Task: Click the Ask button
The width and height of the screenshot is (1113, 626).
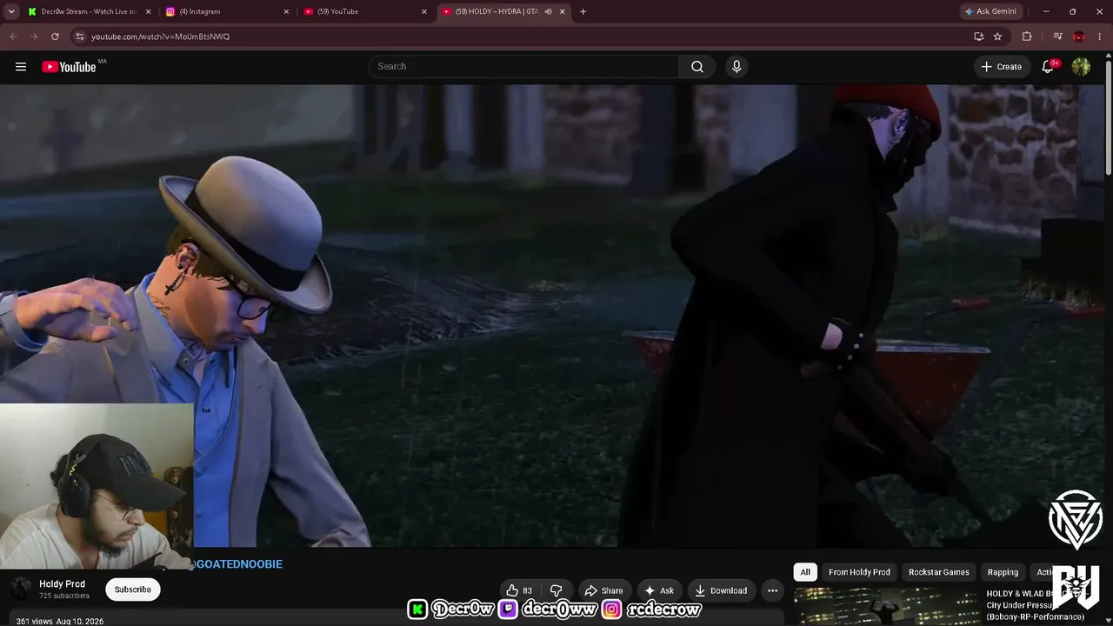Action: pos(659,590)
